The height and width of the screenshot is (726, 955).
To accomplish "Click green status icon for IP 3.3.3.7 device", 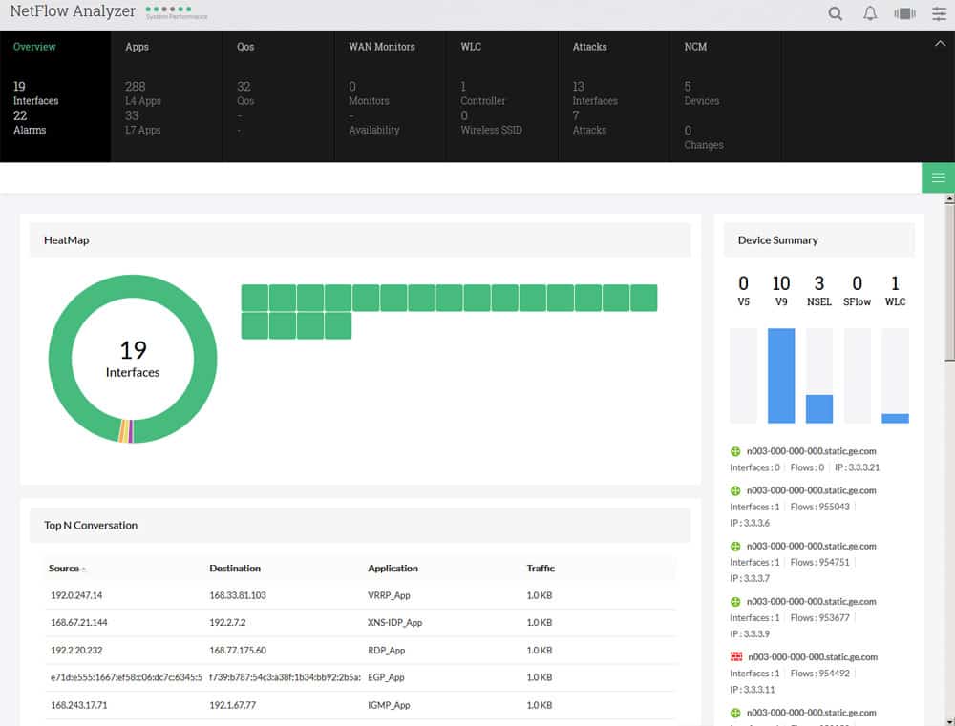I will pyautogui.click(x=735, y=547).
